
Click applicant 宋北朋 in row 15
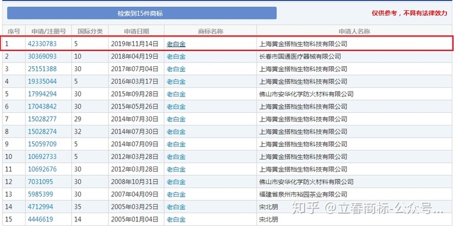click(x=269, y=219)
